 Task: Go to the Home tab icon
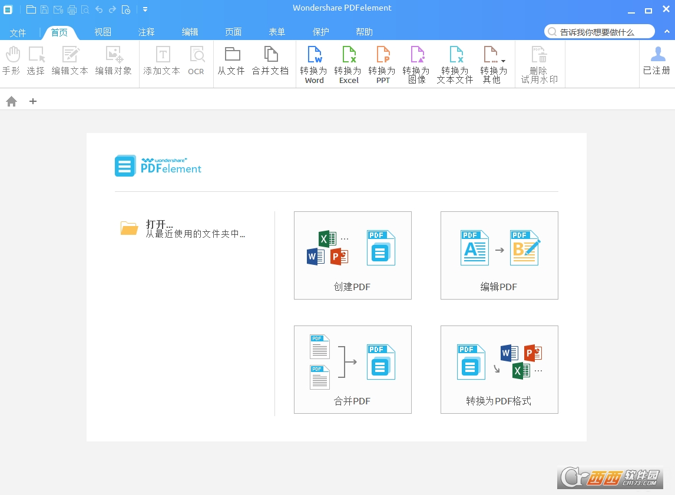12,101
